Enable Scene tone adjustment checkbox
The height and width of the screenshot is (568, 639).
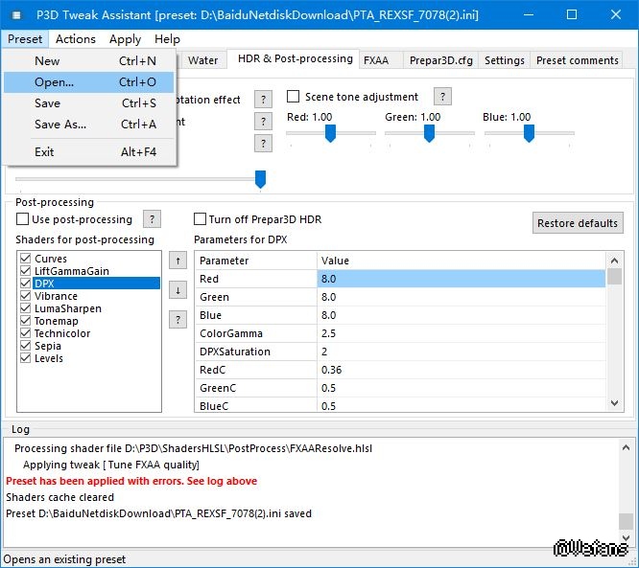point(294,97)
